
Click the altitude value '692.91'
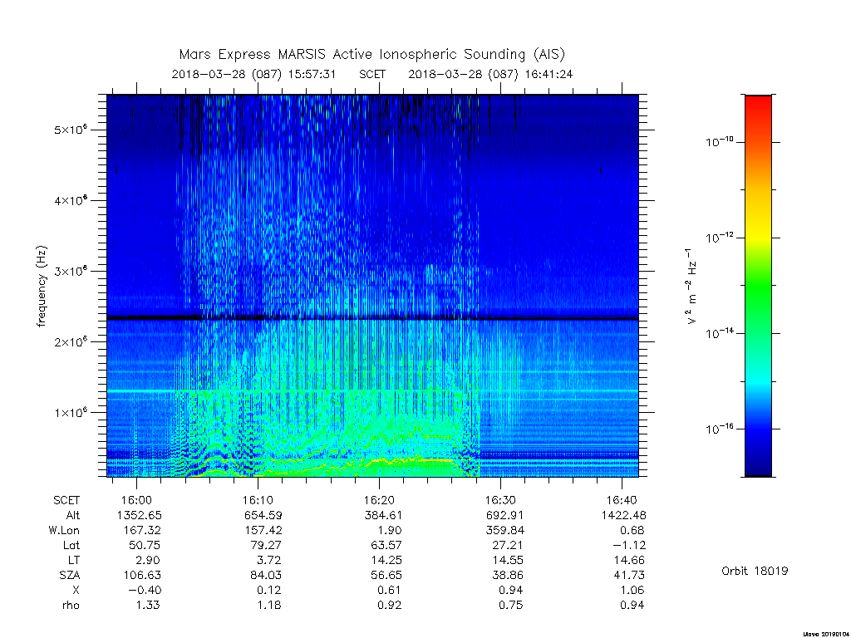504,515
